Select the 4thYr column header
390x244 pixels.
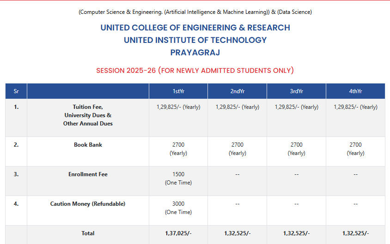pos(355,91)
